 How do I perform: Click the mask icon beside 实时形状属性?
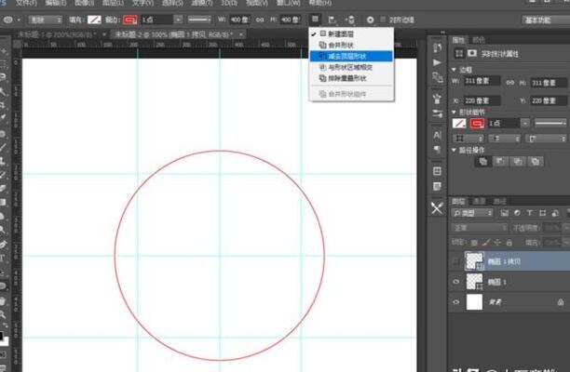tap(472, 54)
